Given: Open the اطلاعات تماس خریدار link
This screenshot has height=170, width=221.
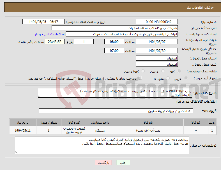Looking at the screenshot, I should point(50,34).
